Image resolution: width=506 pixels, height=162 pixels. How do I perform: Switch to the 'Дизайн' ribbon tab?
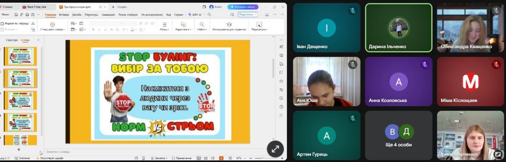[77, 15]
